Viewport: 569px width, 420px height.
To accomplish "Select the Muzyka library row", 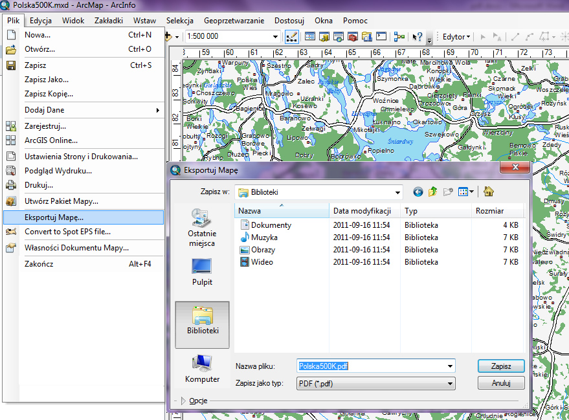I will point(379,238).
